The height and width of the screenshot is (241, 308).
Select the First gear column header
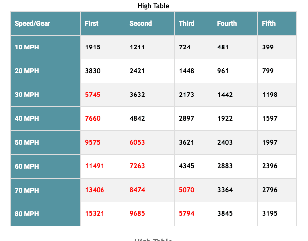[103, 24]
